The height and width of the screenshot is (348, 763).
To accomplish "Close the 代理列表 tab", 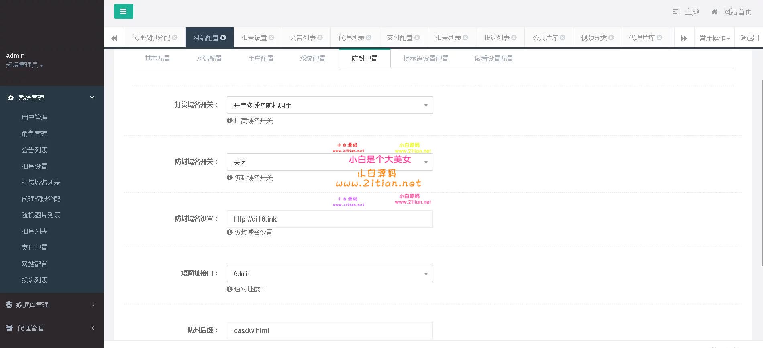I will pyautogui.click(x=369, y=38).
